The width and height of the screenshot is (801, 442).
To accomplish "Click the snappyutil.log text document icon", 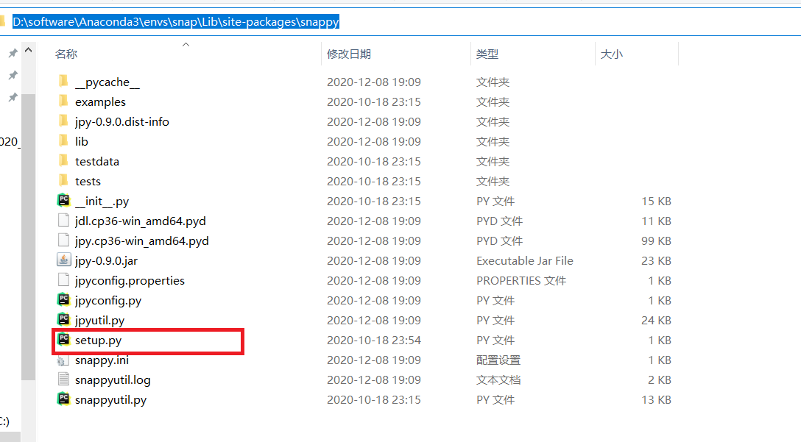I will point(62,379).
